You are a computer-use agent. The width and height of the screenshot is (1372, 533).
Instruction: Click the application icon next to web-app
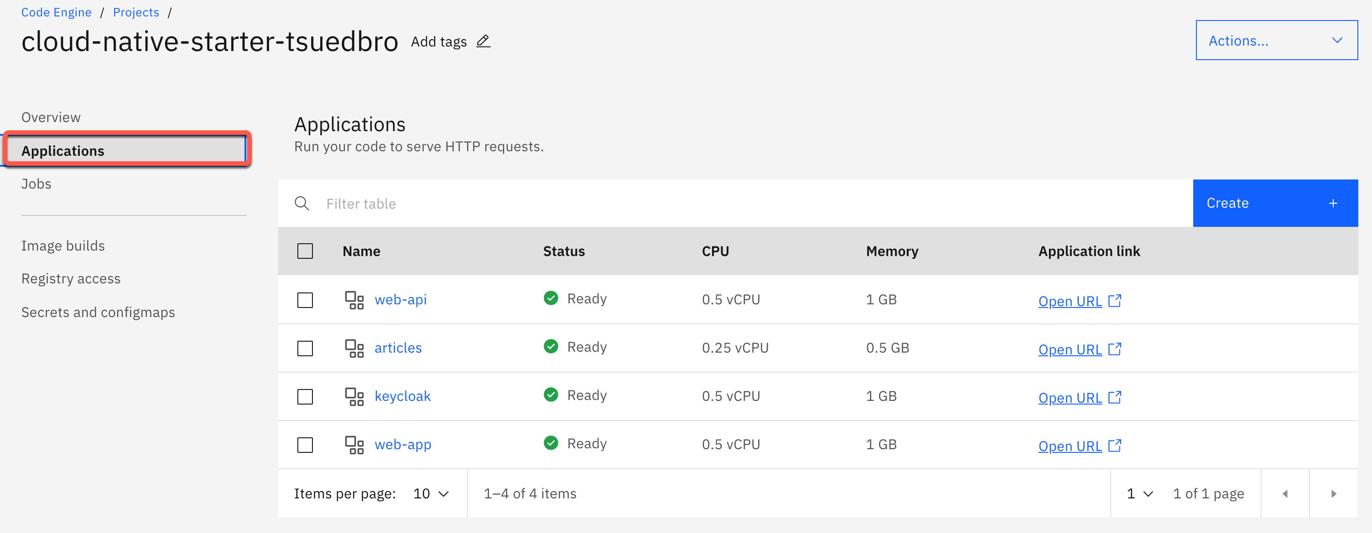tap(354, 445)
